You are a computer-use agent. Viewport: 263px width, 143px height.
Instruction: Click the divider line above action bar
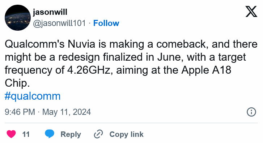[131, 123]
